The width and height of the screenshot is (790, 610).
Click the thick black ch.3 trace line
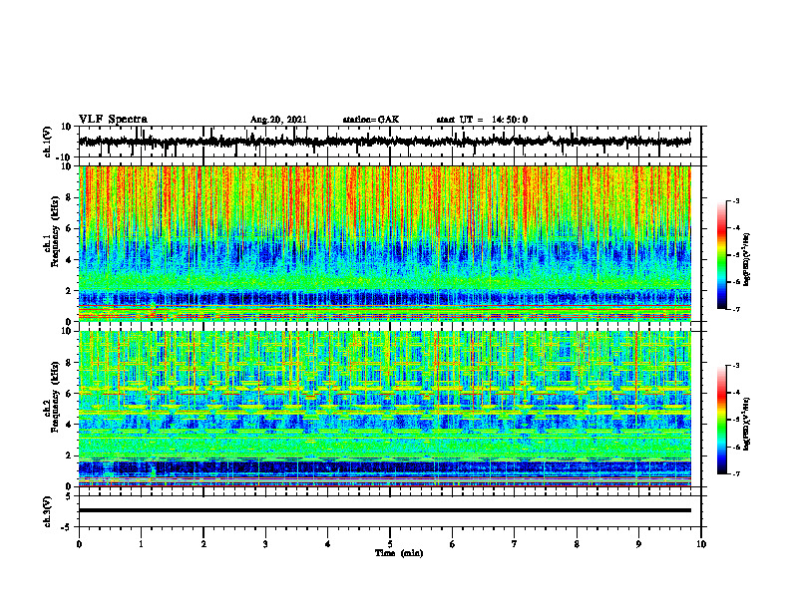[x=384, y=510]
